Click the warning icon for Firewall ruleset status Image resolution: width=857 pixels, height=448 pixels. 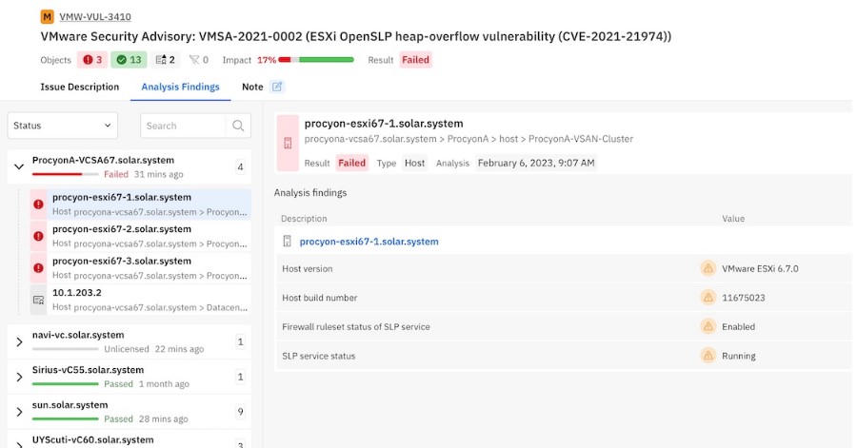pos(708,326)
